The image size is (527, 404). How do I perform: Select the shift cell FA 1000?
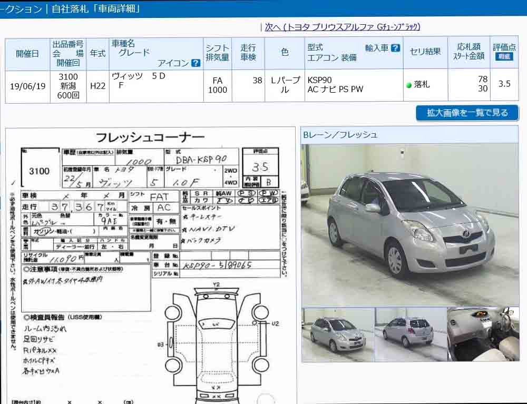[218, 85]
